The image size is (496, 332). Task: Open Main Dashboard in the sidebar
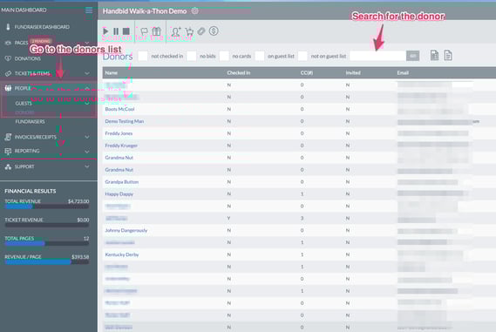tap(24, 10)
